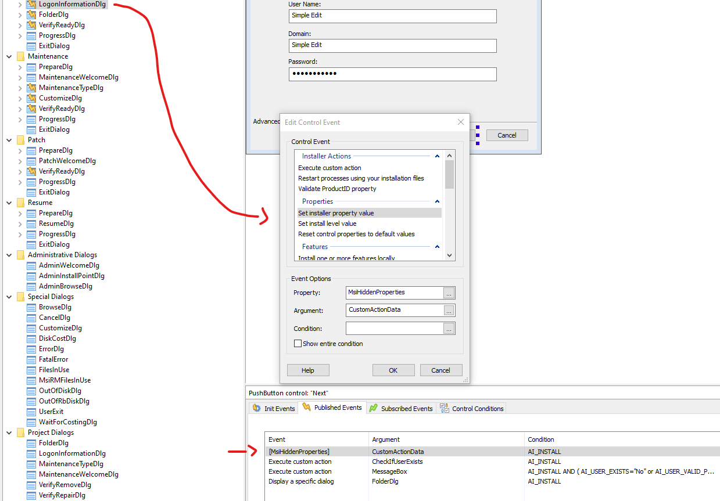Enable the Show entire condition checkbox
Image resolution: width=720 pixels, height=501 pixels.
pos(298,344)
